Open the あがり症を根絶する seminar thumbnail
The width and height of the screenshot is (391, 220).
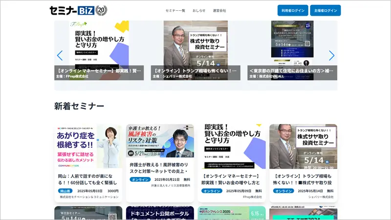tap(88, 146)
